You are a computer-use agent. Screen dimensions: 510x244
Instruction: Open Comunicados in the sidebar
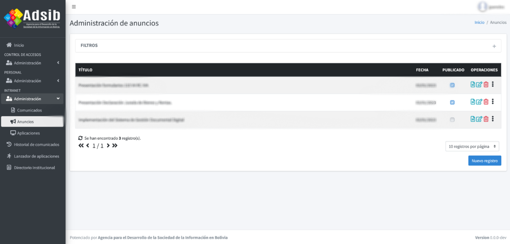point(29,110)
